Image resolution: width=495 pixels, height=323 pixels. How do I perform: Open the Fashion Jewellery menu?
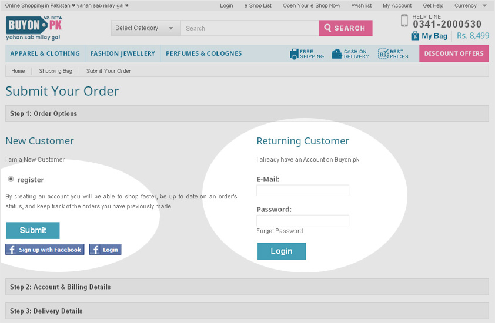point(123,53)
